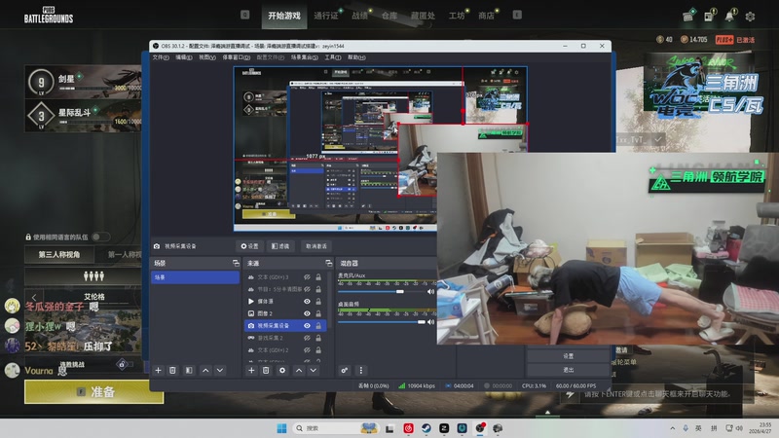Add a new scene with the plus icon
The image size is (779, 438).
click(x=158, y=371)
